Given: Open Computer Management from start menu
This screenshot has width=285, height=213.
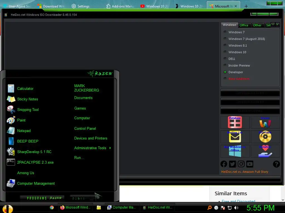Looking at the screenshot, I should click(31, 183).
